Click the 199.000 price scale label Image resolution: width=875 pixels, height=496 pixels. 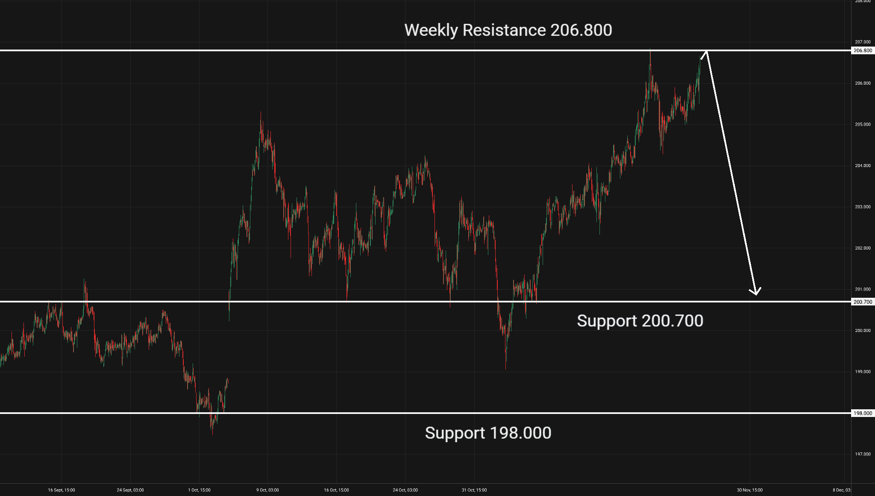[x=863, y=372]
